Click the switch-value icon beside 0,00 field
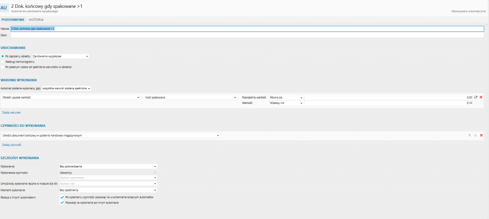Viewport: 489px width, 219px height. coord(476,98)
